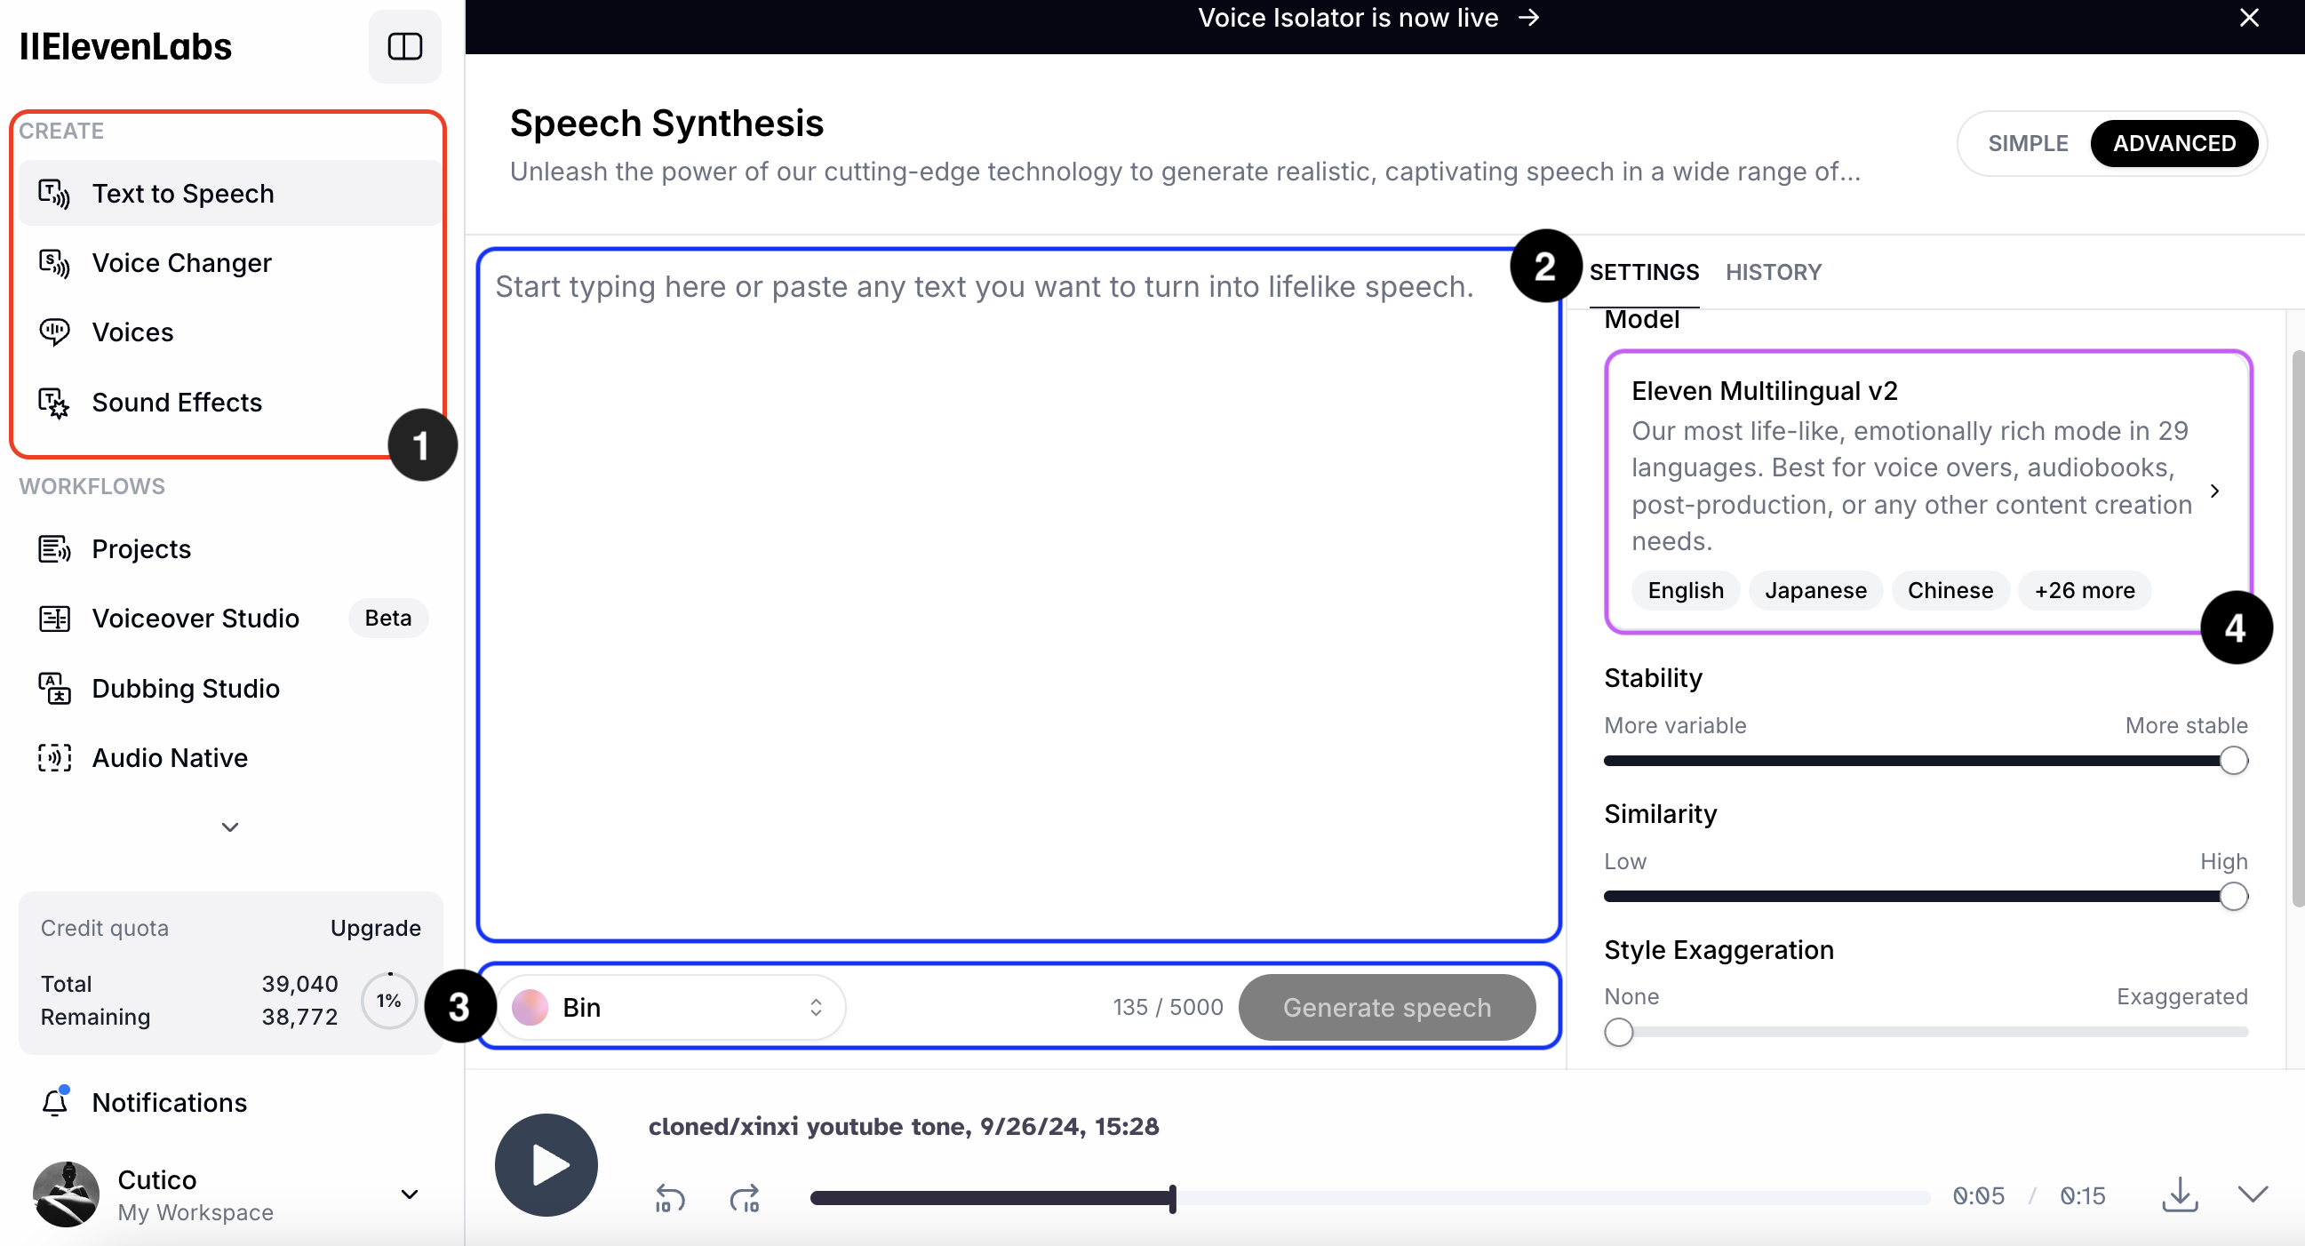Screen dimensions: 2305x1246
Task: Open Audio Native workflow
Action: click(x=231, y=758)
